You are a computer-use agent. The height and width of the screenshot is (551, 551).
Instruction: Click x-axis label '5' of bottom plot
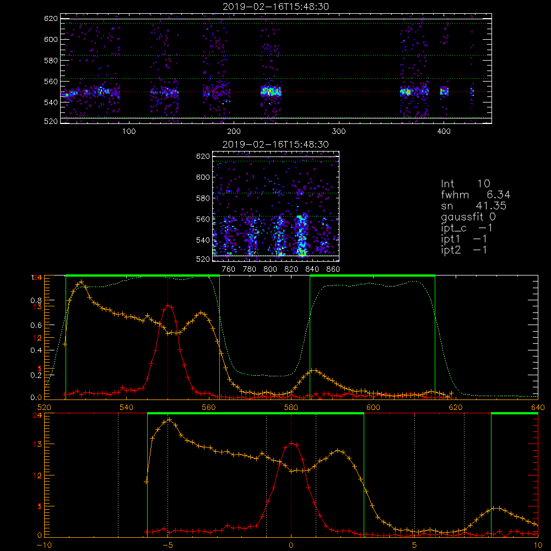[x=415, y=545]
